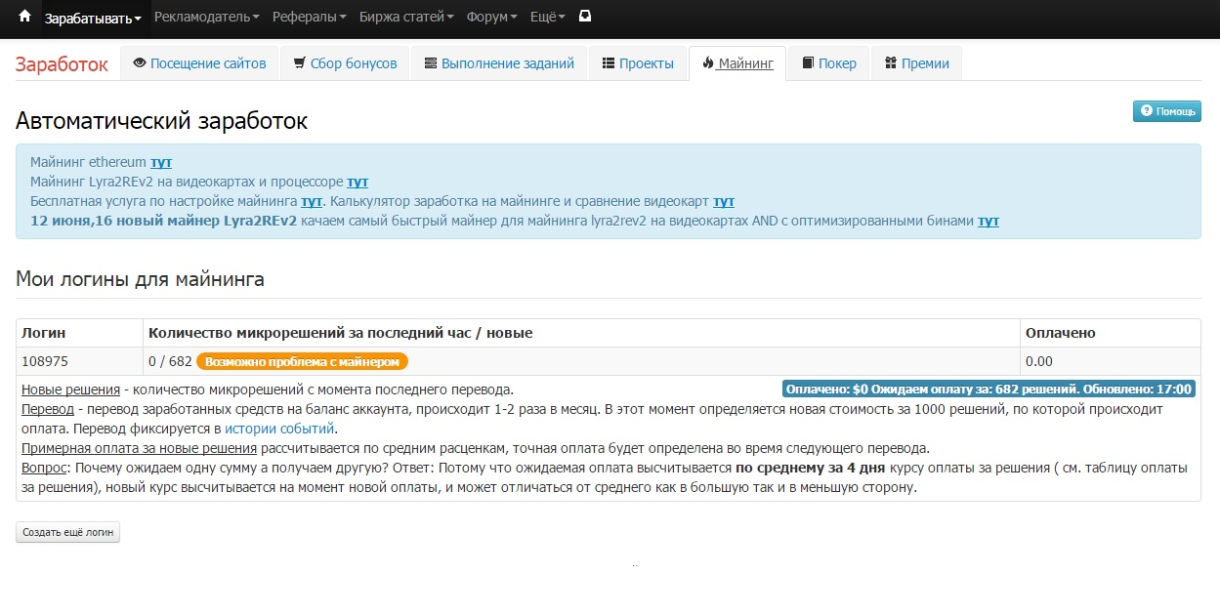Expand the Ещё dropdown menu

tap(547, 17)
